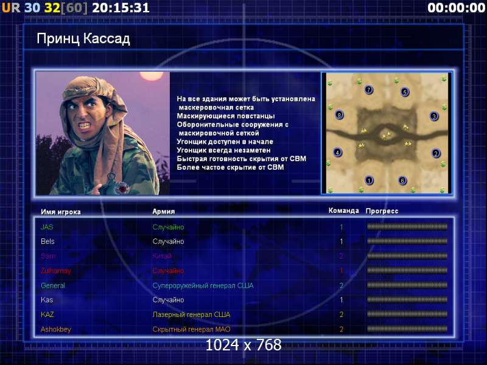Click 'Скрытный генерал МАО' army entry
Image resolution: width=487 pixels, height=365 pixels.
[x=191, y=329]
